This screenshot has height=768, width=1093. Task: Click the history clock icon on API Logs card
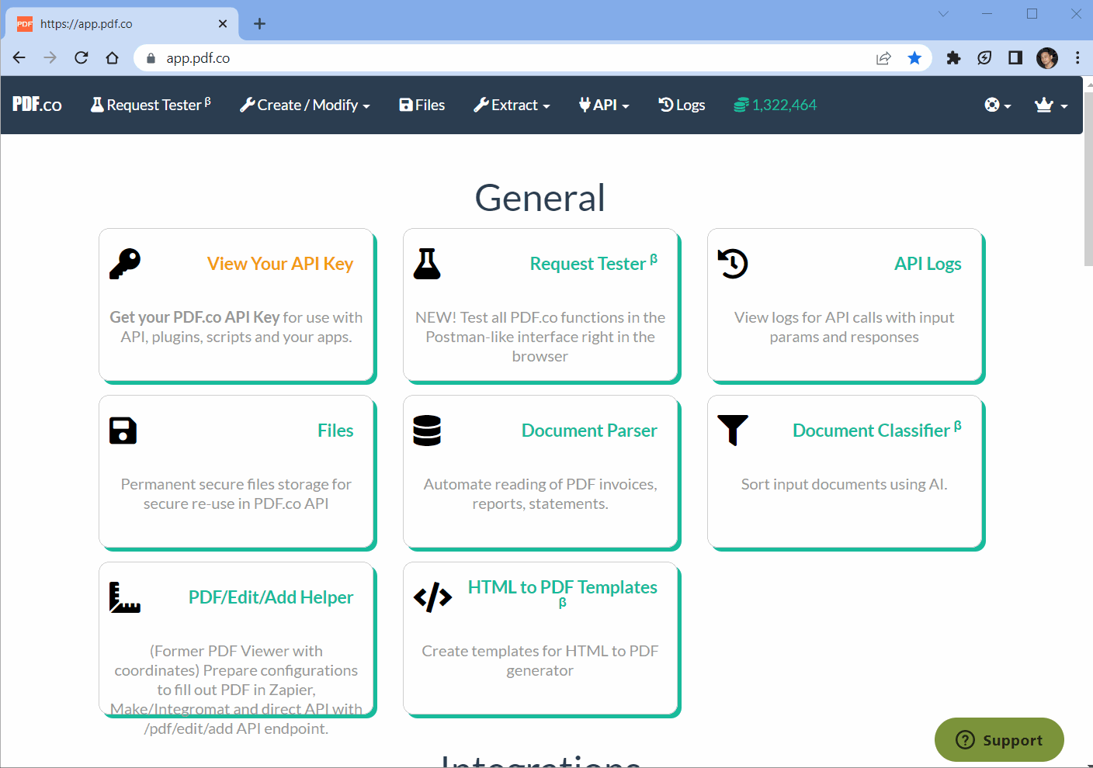(733, 264)
